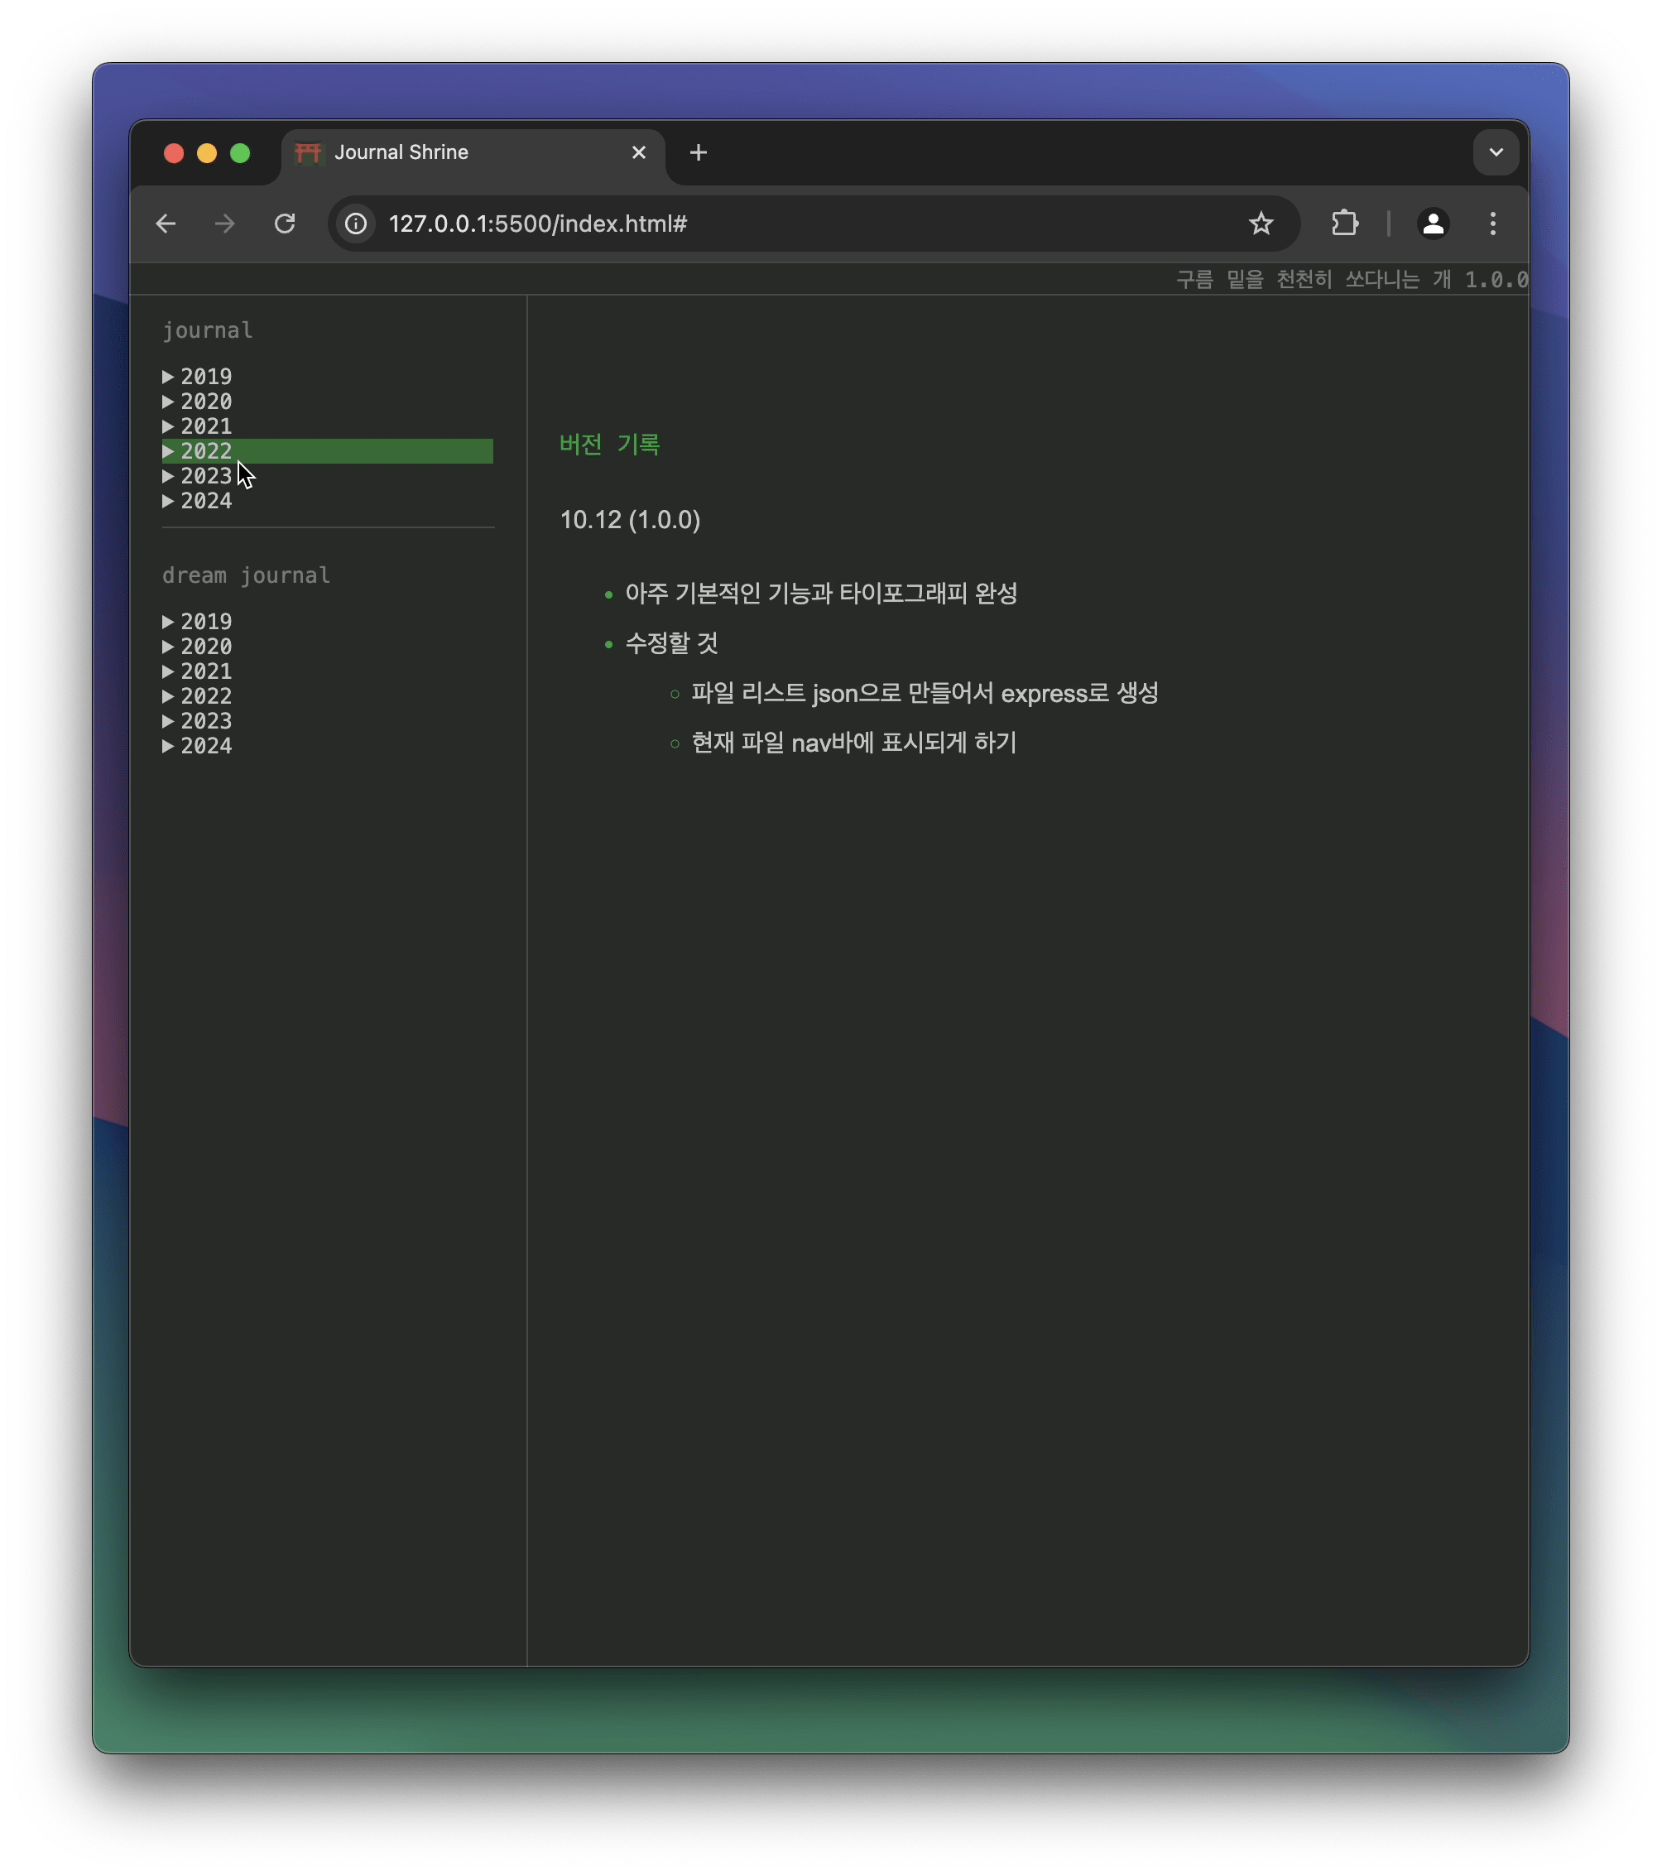
Task: Expand 2021 under dream journal
Action: [205, 672]
